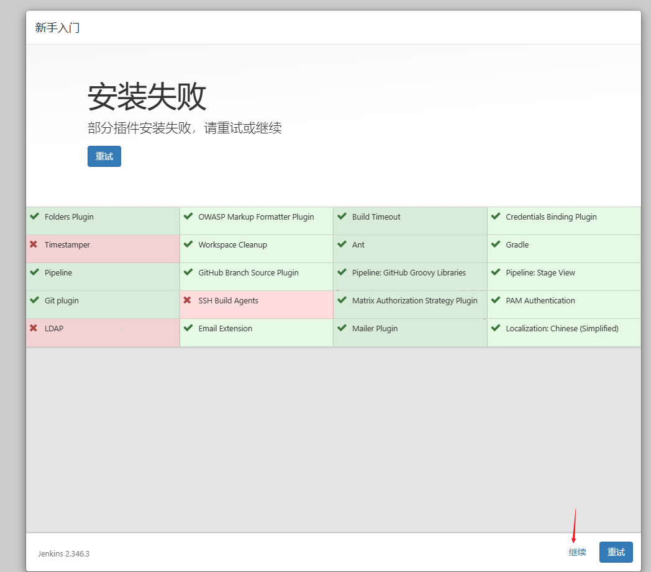Click the 继续 link to continue setup
The image size is (651, 572).
point(577,552)
